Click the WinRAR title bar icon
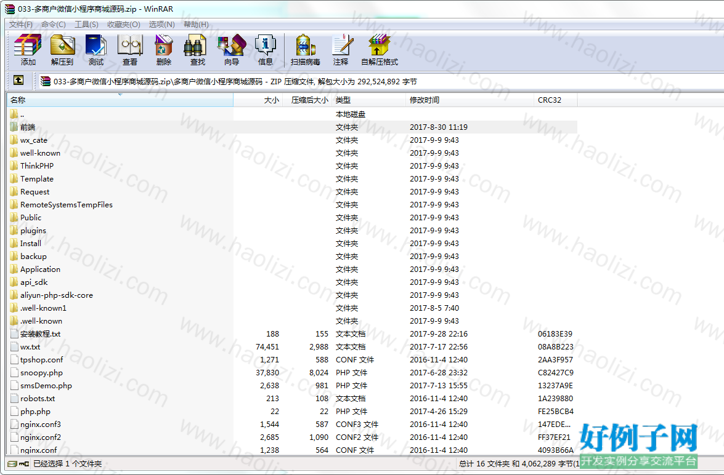Screen dimensions: 724x475 [10, 9]
